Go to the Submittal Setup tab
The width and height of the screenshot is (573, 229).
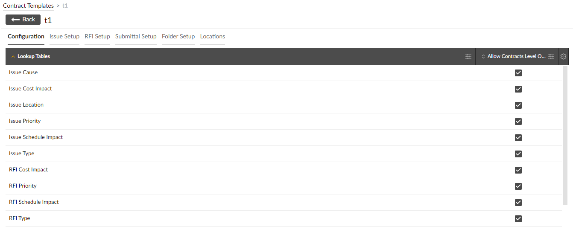(x=136, y=37)
